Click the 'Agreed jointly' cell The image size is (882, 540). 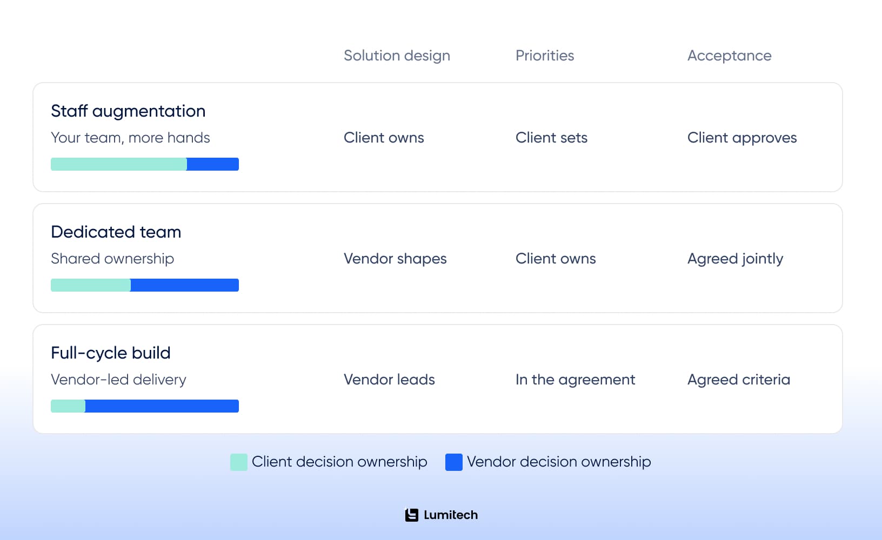pos(735,259)
